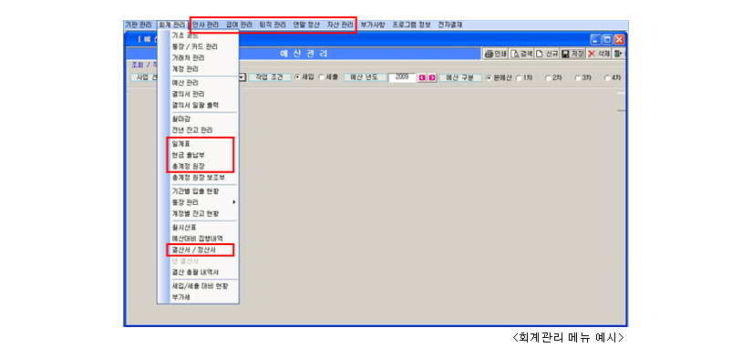Viewport: 752px width, 358px height.
Task: Click the next year pink arrow
Action: coord(432,77)
